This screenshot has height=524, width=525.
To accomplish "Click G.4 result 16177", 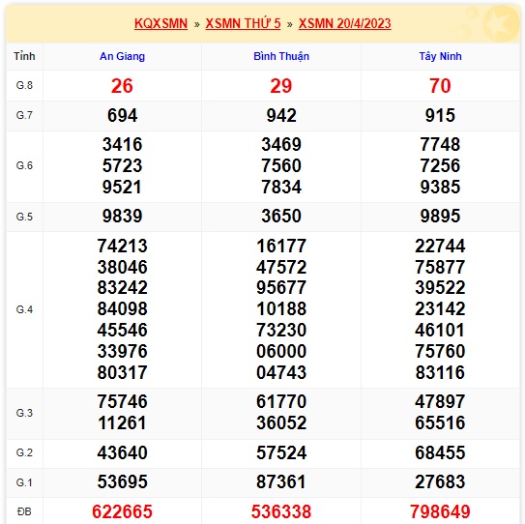I will (281, 247).
